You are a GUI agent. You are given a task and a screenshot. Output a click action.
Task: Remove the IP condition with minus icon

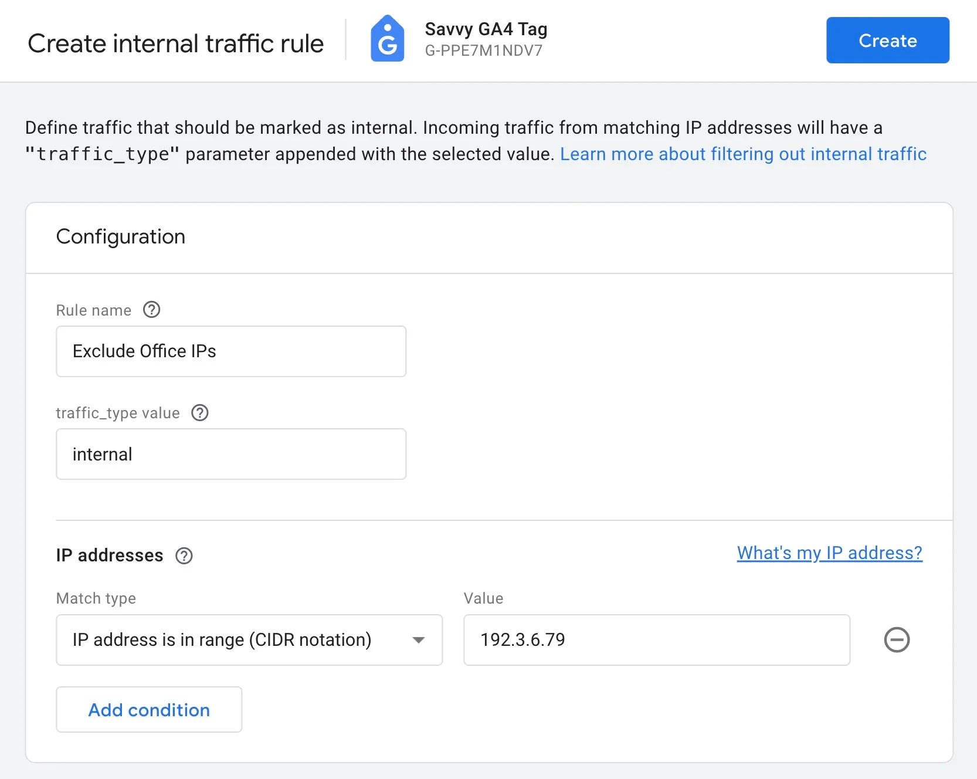897,639
